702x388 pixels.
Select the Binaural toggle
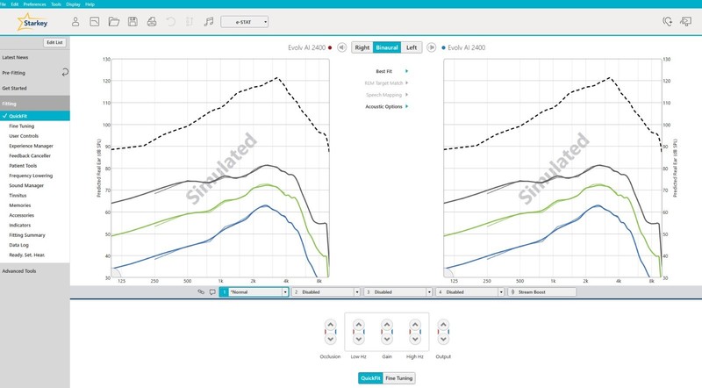click(x=387, y=47)
